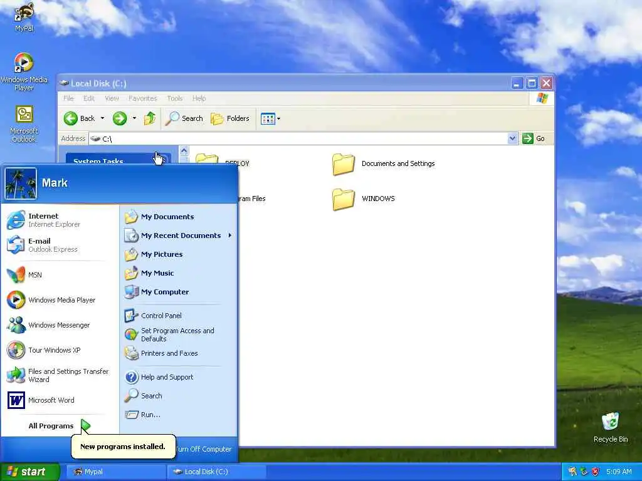
Task: Expand the Views button dropdown arrow
Action: click(x=279, y=118)
